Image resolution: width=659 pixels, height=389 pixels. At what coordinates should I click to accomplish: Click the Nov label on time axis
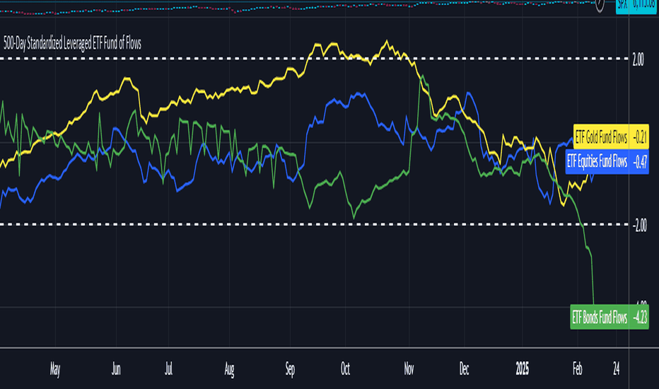tap(409, 368)
